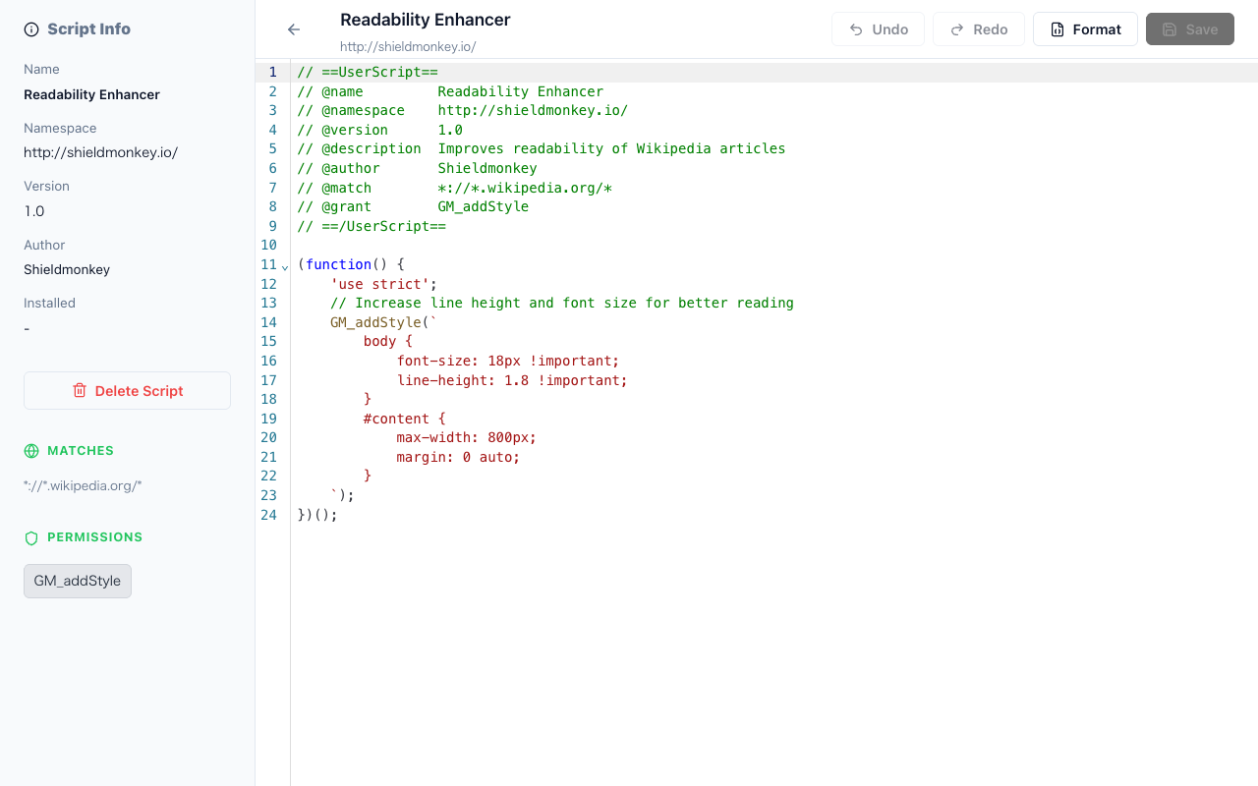
Task: Place cursor on the 'use strict'; line
Action: coord(384,284)
